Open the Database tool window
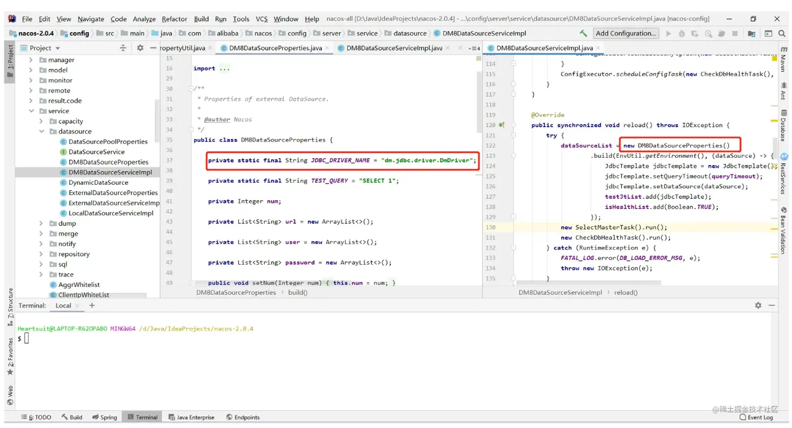Image resolution: width=792 pixels, height=428 pixels. (x=784, y=126)
